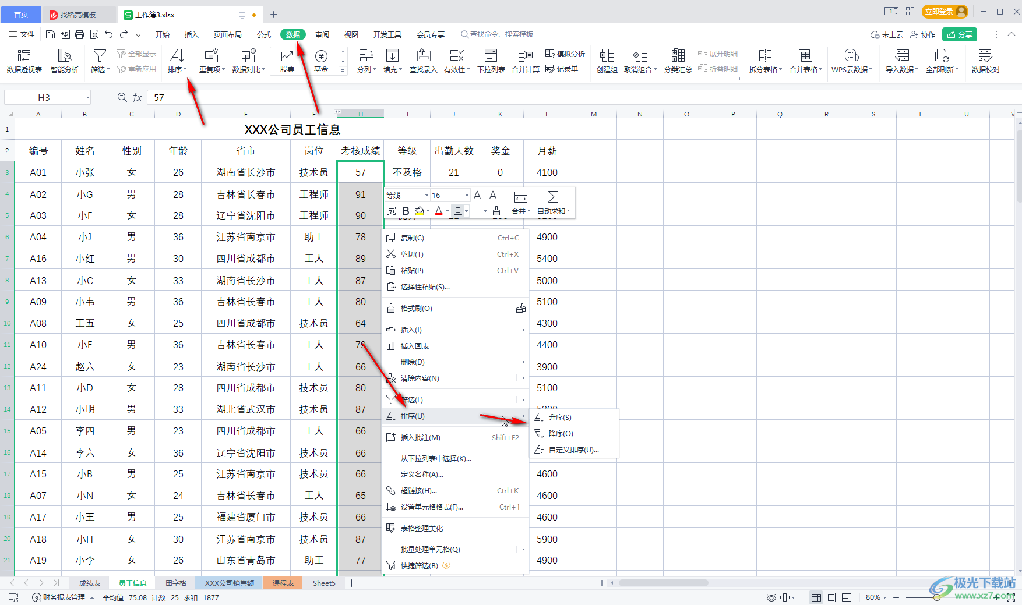Click the Filter (筛选) funnel icon in the ribbon
The width and height of the screenshot is (1022, 605).
[x=100, y=56]
